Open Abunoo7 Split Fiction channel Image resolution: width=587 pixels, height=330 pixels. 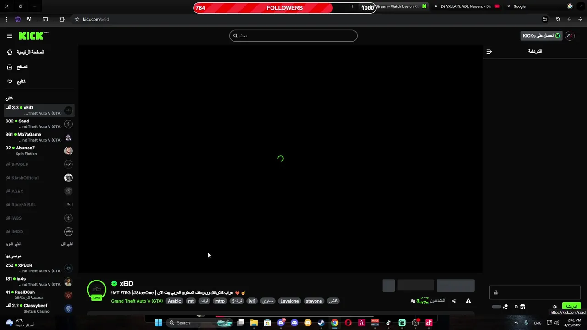[39, 151]
